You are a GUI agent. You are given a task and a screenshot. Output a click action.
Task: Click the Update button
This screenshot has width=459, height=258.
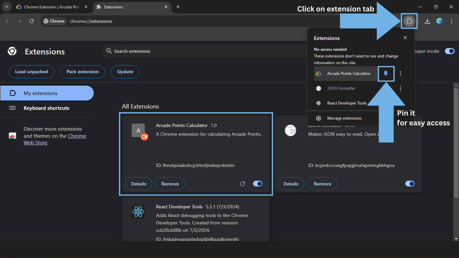click(x=125, y=72)
